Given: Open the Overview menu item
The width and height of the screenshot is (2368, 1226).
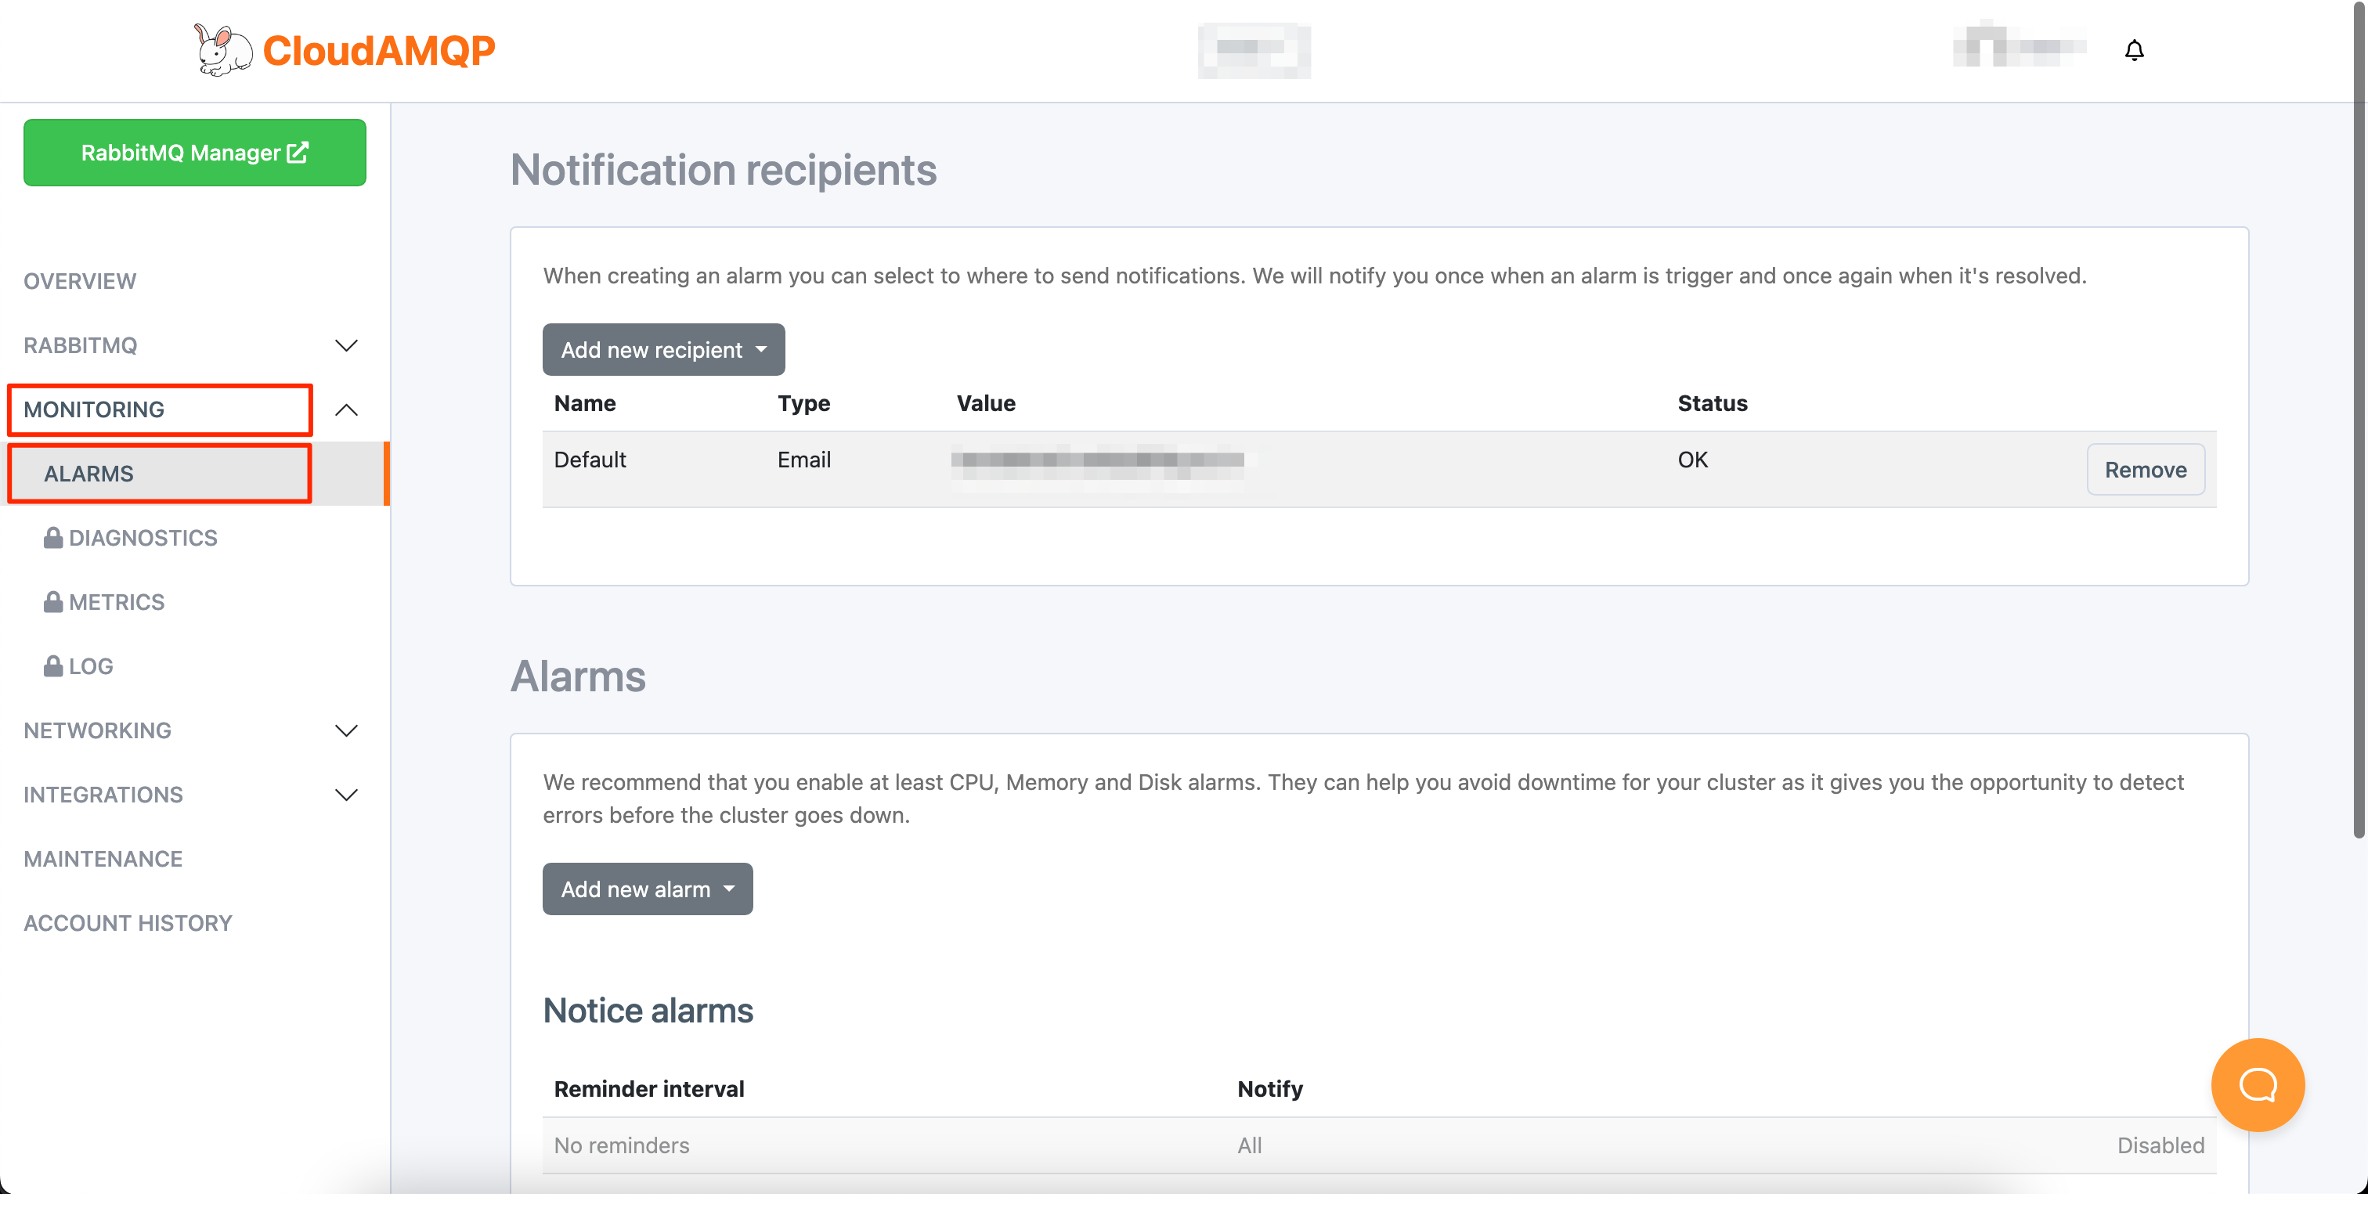Looking at the screenshot, I should [80, 281].
